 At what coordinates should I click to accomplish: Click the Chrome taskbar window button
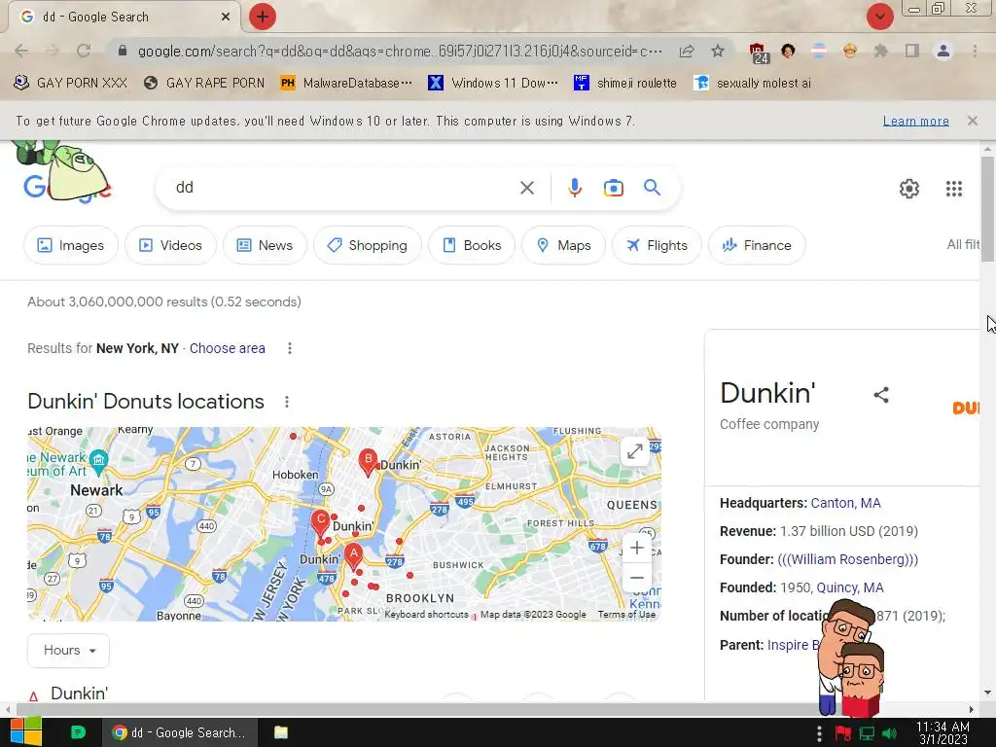tap(180, 732)
